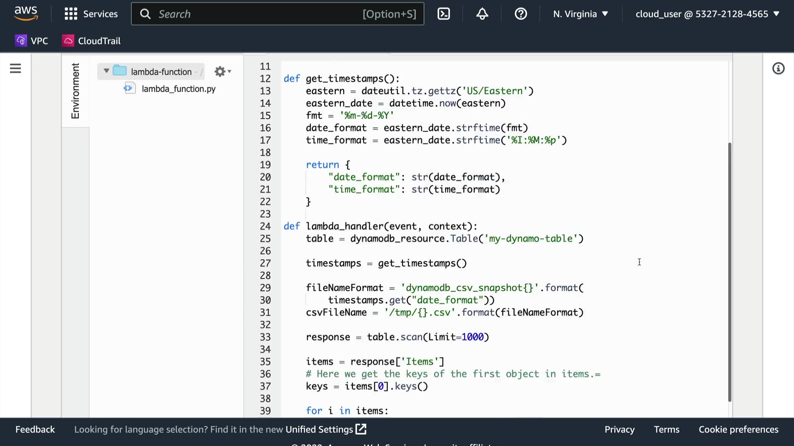The height and width of the screenshot is (446, 794).
Task: Collapse the lambda-function folder
Action: coord(106,71)
